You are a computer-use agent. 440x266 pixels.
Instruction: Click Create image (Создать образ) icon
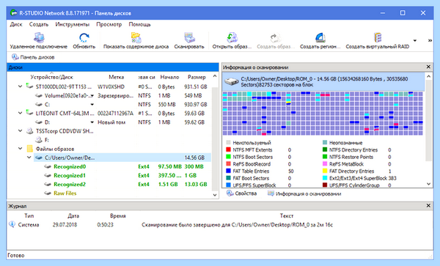click(x=275, y=37)
